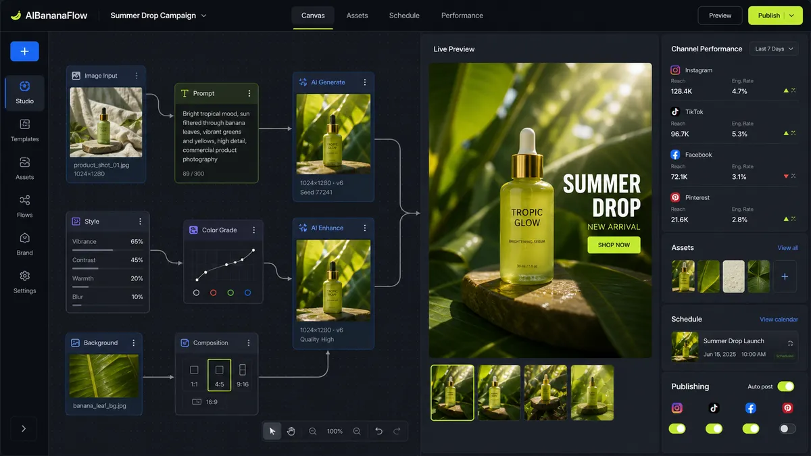Image resolution: width=811 pixels, height=456 pixels.
Task: Select the green channel circle in Color Grade
Action: tap(230, 293)
